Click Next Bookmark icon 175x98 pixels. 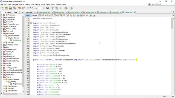pos(71,16)
